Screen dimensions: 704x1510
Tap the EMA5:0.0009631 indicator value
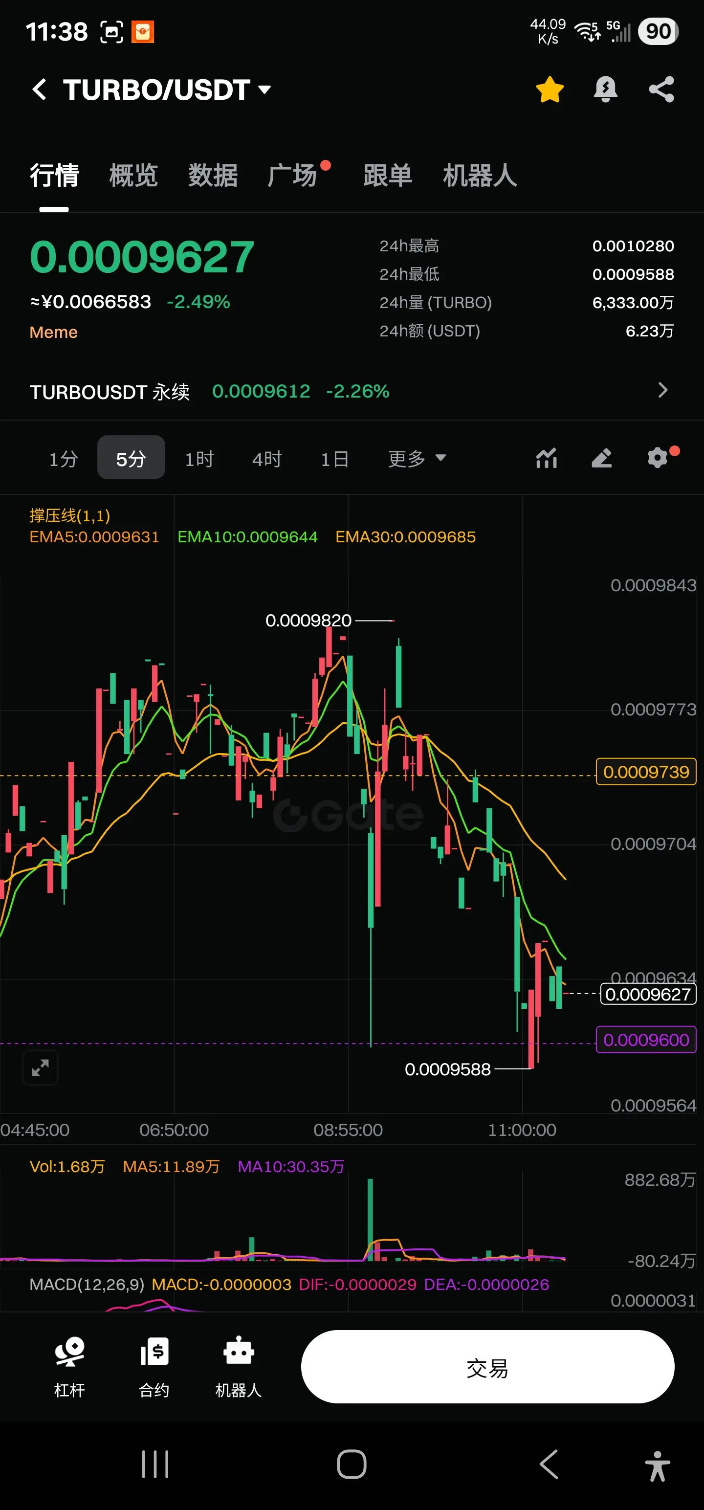94,537
